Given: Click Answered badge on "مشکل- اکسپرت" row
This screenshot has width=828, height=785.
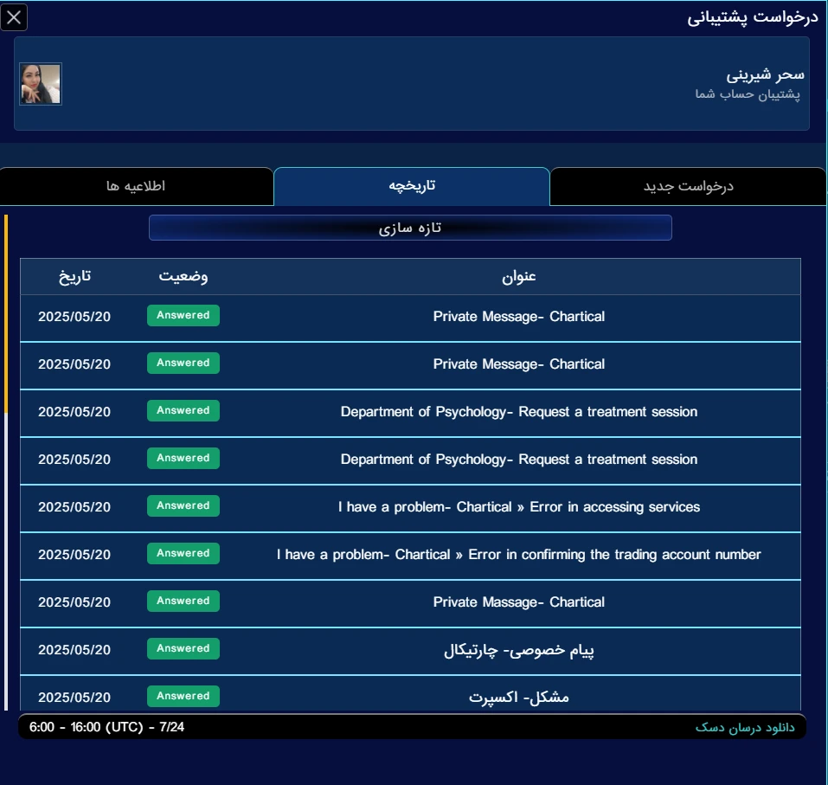Looking at the screenshot, I should (183, 696).
